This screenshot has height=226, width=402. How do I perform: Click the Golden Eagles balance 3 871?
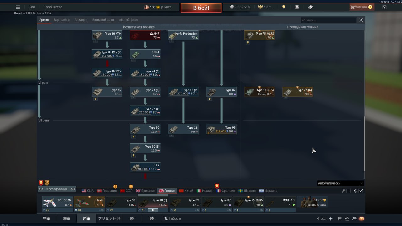[265, 7]
